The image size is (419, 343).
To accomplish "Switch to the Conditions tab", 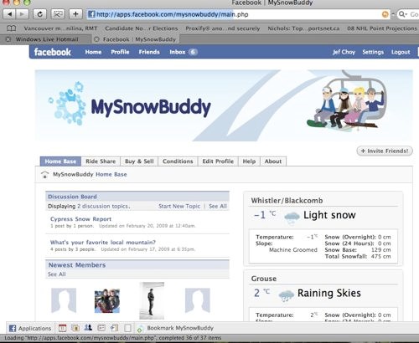I will click(x=178, y=161).
